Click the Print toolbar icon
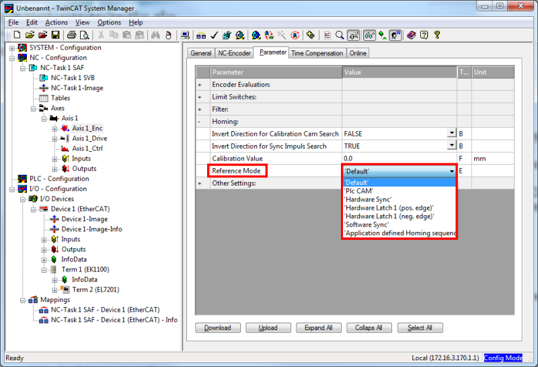The width and height of the screenshot is (538, 367). point(71,35)
